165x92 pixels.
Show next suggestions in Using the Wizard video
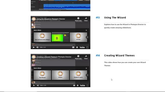pyautogui.click(x=87, y=37)
